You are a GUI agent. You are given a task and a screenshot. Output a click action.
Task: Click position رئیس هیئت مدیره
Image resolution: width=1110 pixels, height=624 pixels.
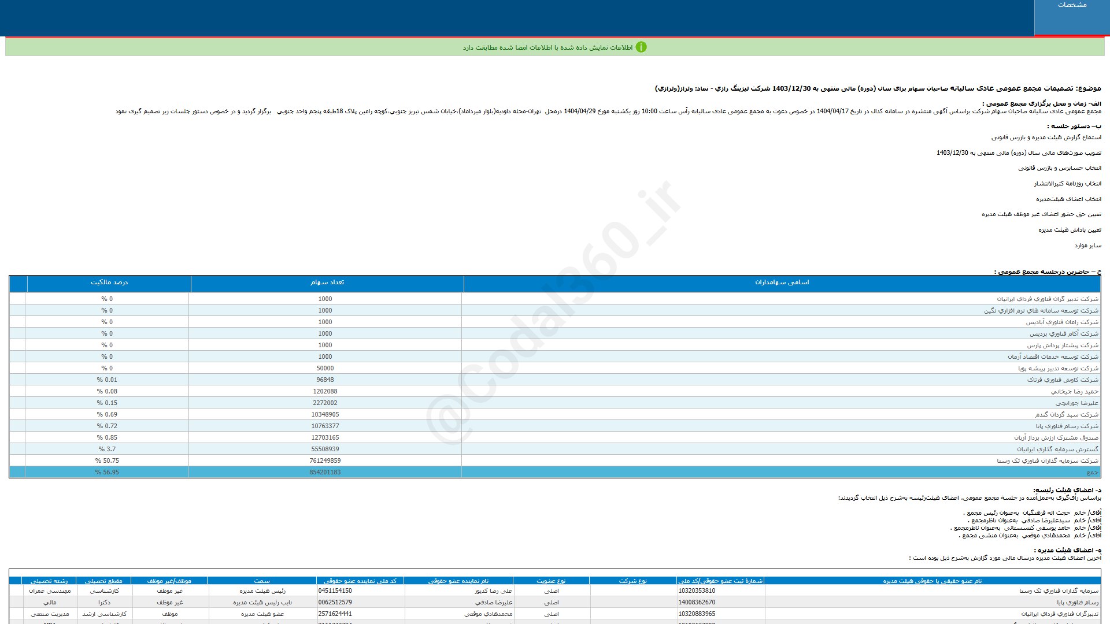262,591
